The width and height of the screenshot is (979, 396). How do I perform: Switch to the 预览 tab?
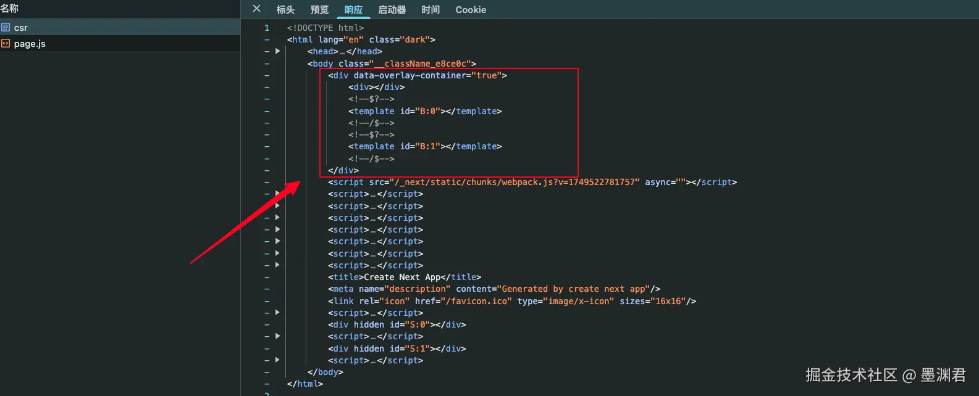pos(319,10)
